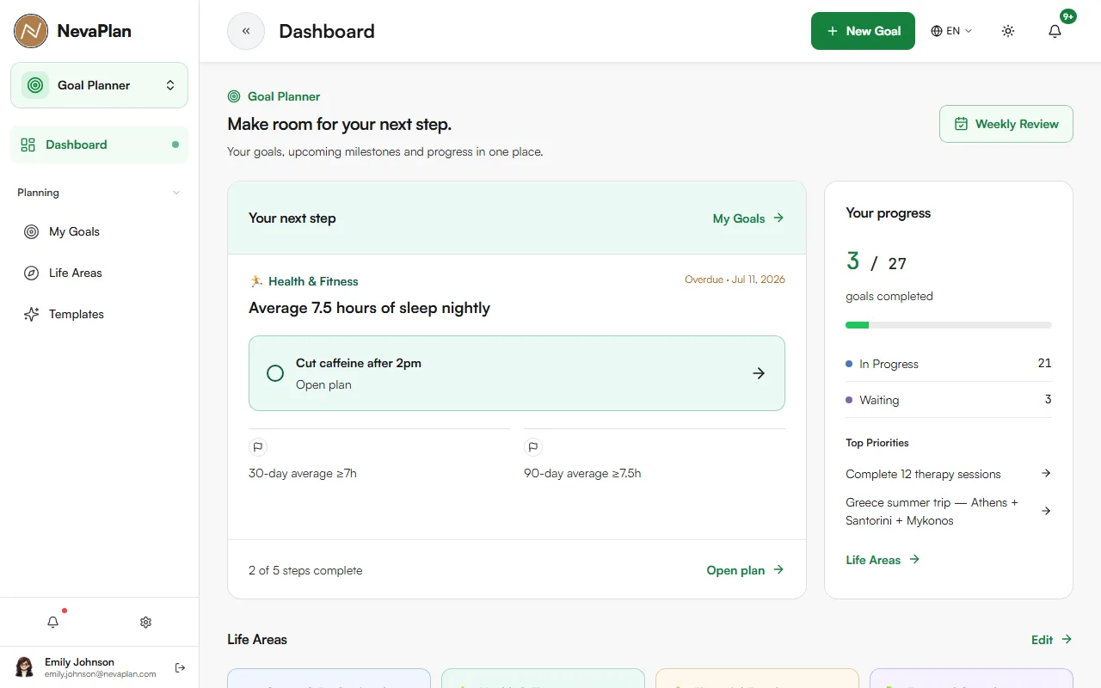Click the goals completed progress bar
This screenshot has height=688, width=1101.
coord(949,325)
